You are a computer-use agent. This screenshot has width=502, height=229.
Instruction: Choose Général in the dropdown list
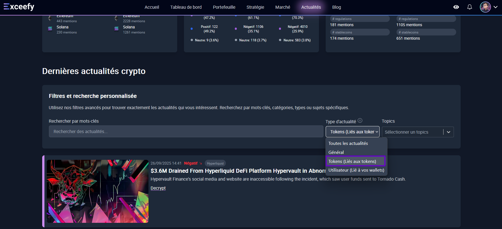[x=336, y=152]
